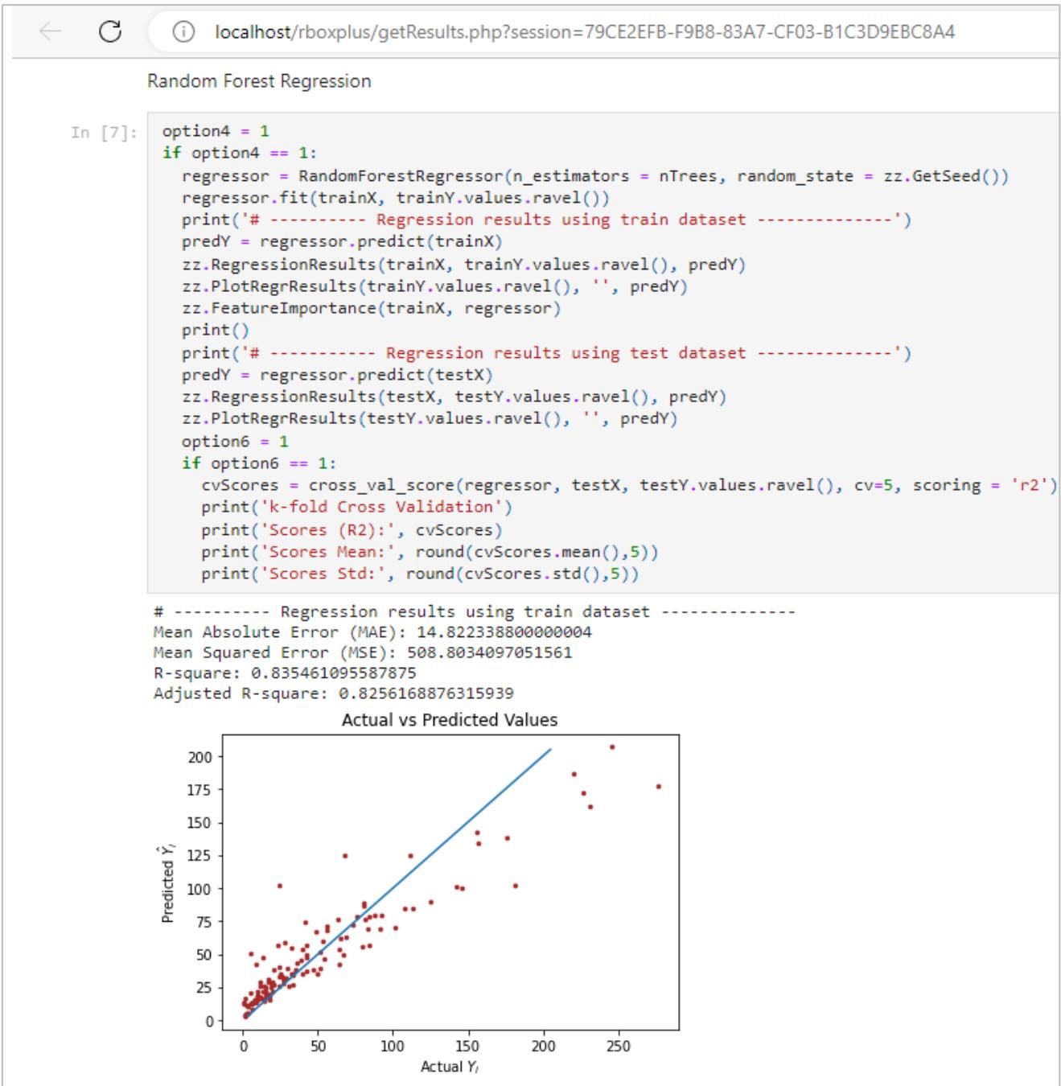Screen dimensions: 1061x1086
Task: Click the browser back arrow
Action: 50,32
